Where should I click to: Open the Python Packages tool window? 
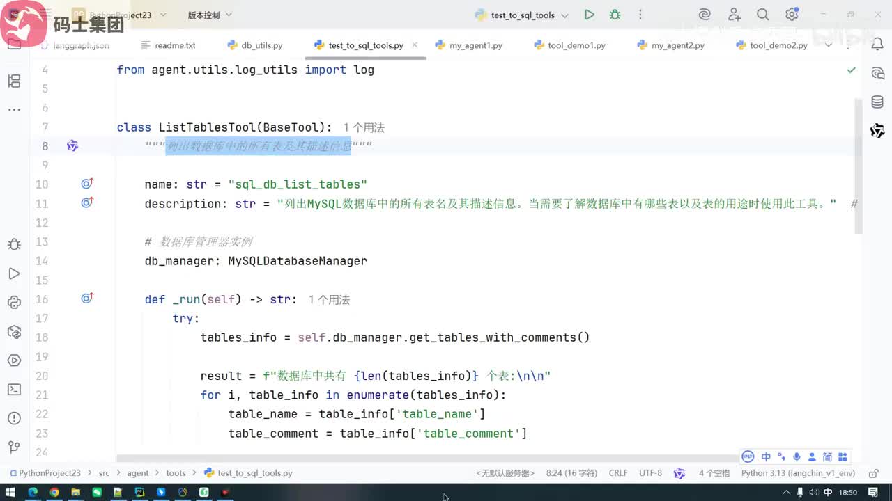(x=14, y=332)
